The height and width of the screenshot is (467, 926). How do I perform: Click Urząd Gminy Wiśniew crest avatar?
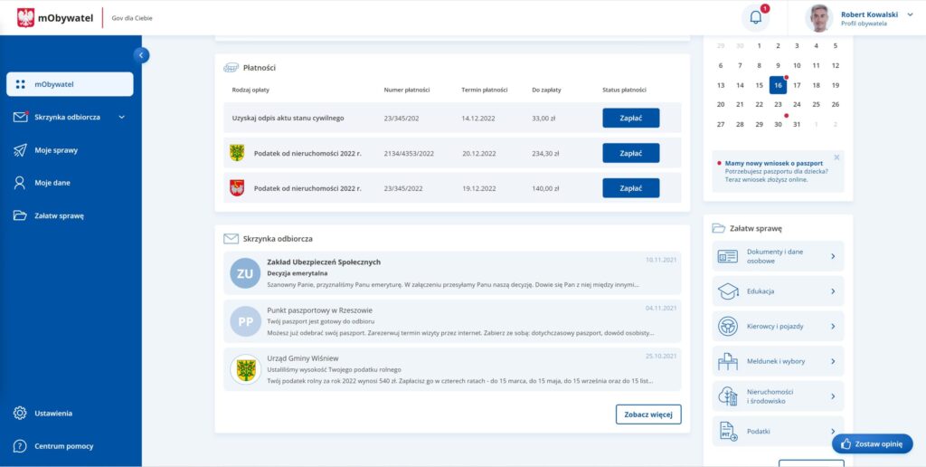[245, 369]
